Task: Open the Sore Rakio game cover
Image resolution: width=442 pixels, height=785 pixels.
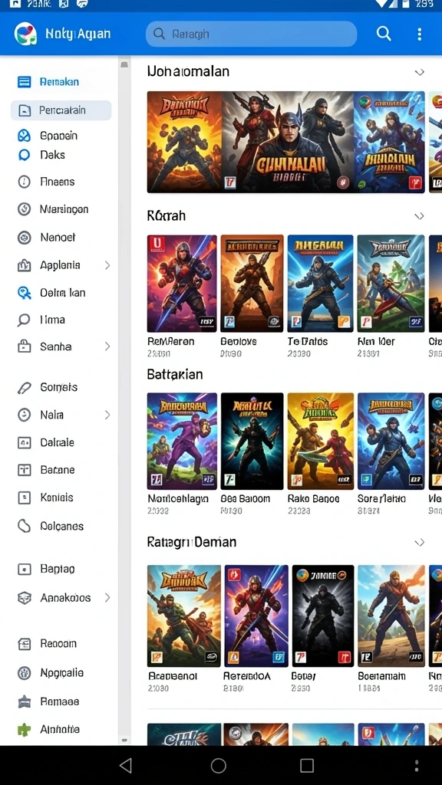Action: coord(391,441)
